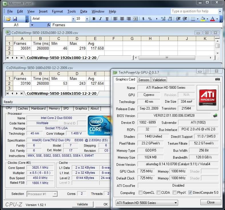Switch to the Sensors tab in GPU-Z
Screen dimensions: 225x210
click(144, 80)
